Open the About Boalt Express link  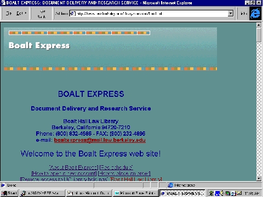tap(73, 167)
